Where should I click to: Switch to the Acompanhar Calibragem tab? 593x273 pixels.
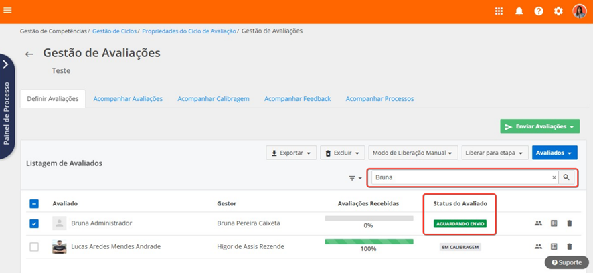click(x=214, y=99)
